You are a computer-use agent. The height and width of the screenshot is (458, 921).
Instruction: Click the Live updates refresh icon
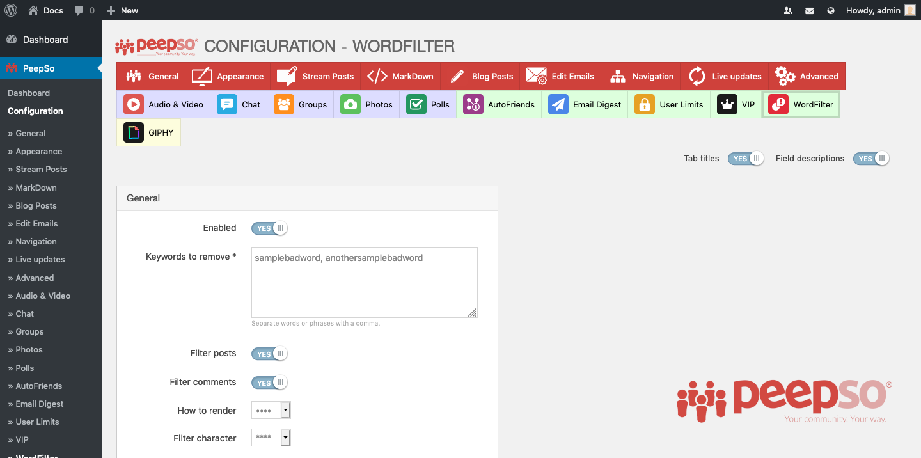pyautogui.click(x=697, y=76)
